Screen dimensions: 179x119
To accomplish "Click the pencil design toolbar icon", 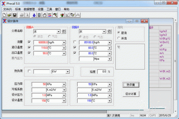I will pos(73,15).
